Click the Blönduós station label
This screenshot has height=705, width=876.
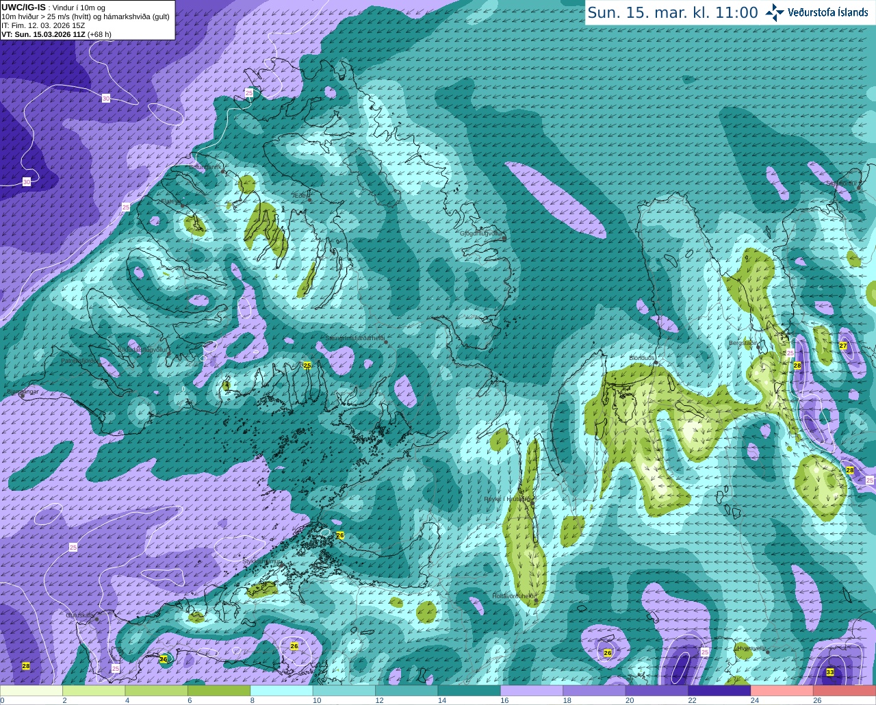[x=642, y=358]
